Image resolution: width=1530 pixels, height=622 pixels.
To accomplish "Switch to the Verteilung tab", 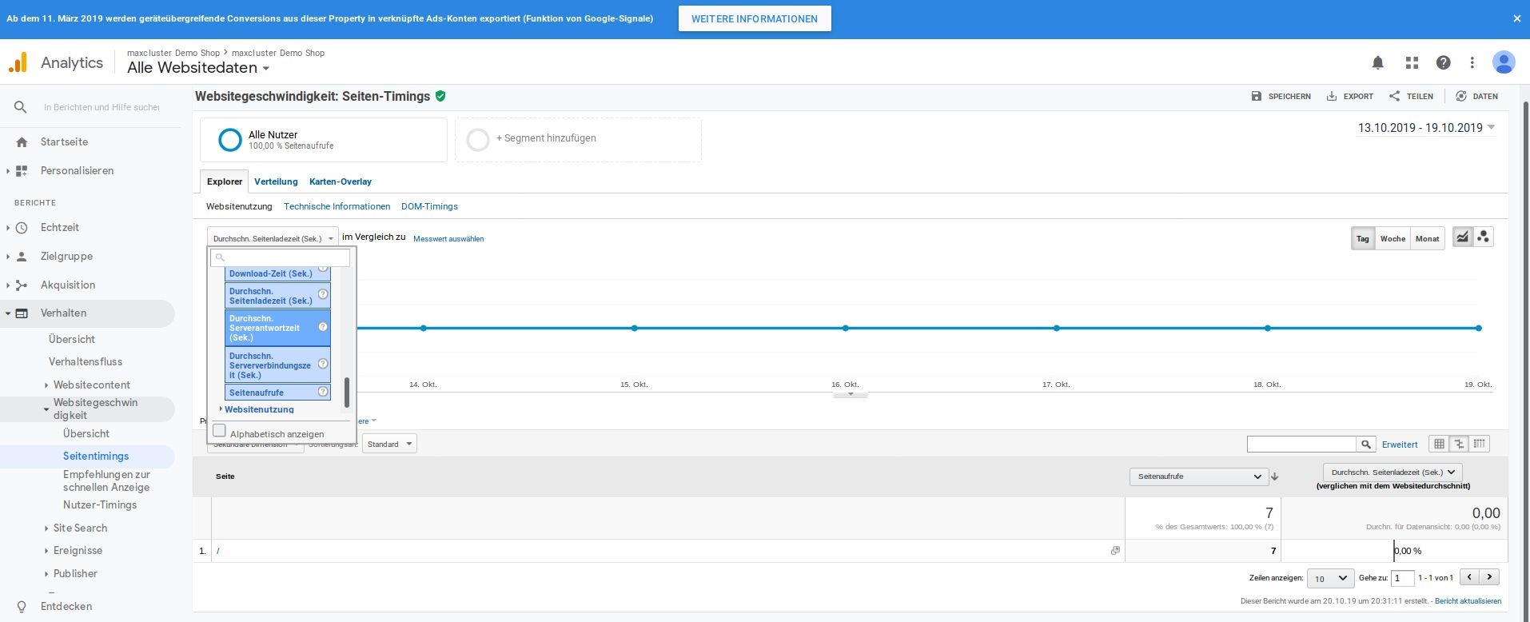I will pos(276,181).
